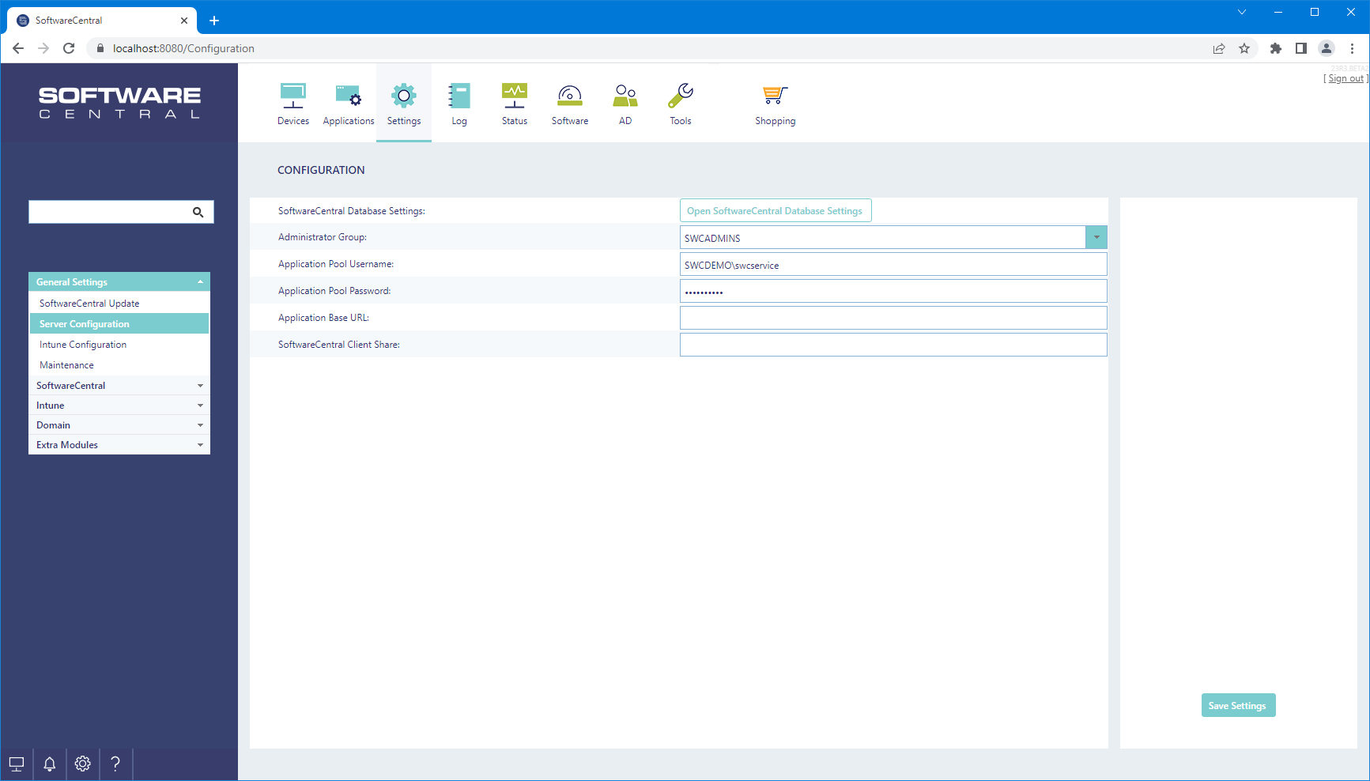Click the Save Settings button
Image resolution: width=1370 pixels, height=781 pixels.
point(1237,706)
